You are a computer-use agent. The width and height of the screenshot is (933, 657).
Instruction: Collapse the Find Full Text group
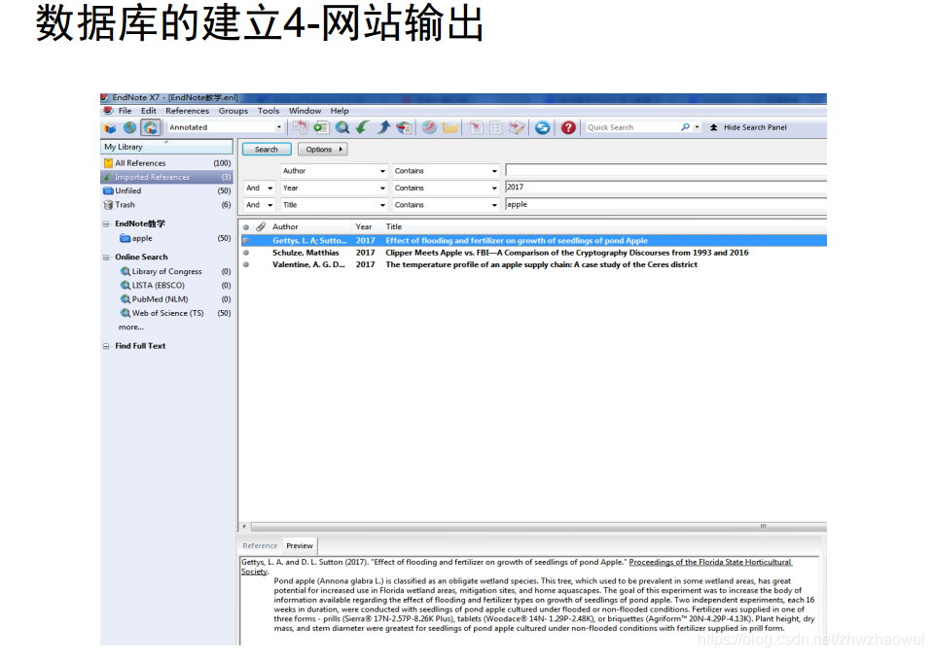[106, 346]
